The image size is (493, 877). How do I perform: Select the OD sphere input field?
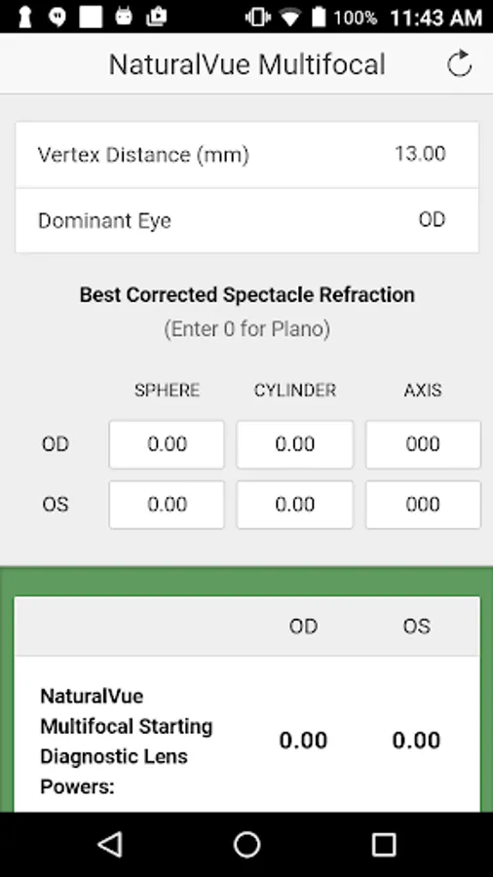[x=167, y=444]
